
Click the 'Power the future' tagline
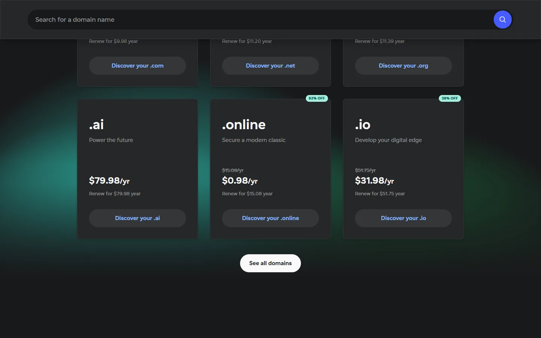(x=111, y=140)
